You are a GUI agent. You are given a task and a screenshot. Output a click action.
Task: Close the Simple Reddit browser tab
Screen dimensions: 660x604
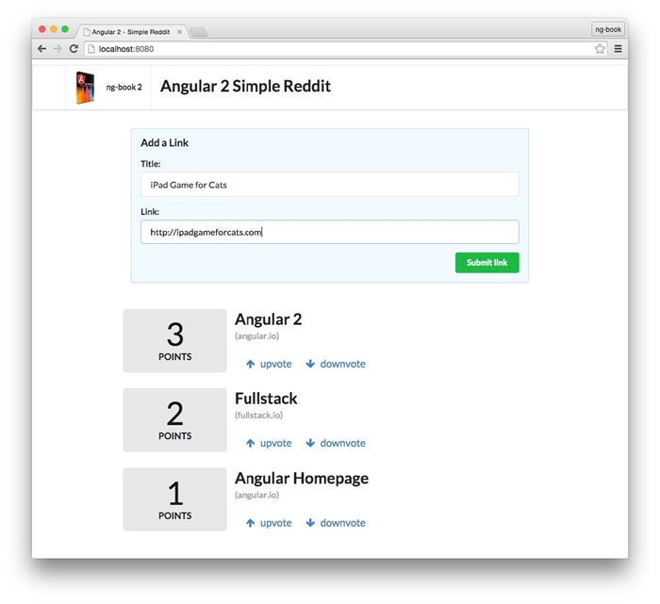180,32
